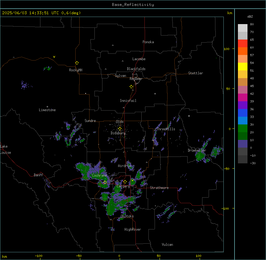Click the Drumheller label
266x260 pixels.
(197, 150)
